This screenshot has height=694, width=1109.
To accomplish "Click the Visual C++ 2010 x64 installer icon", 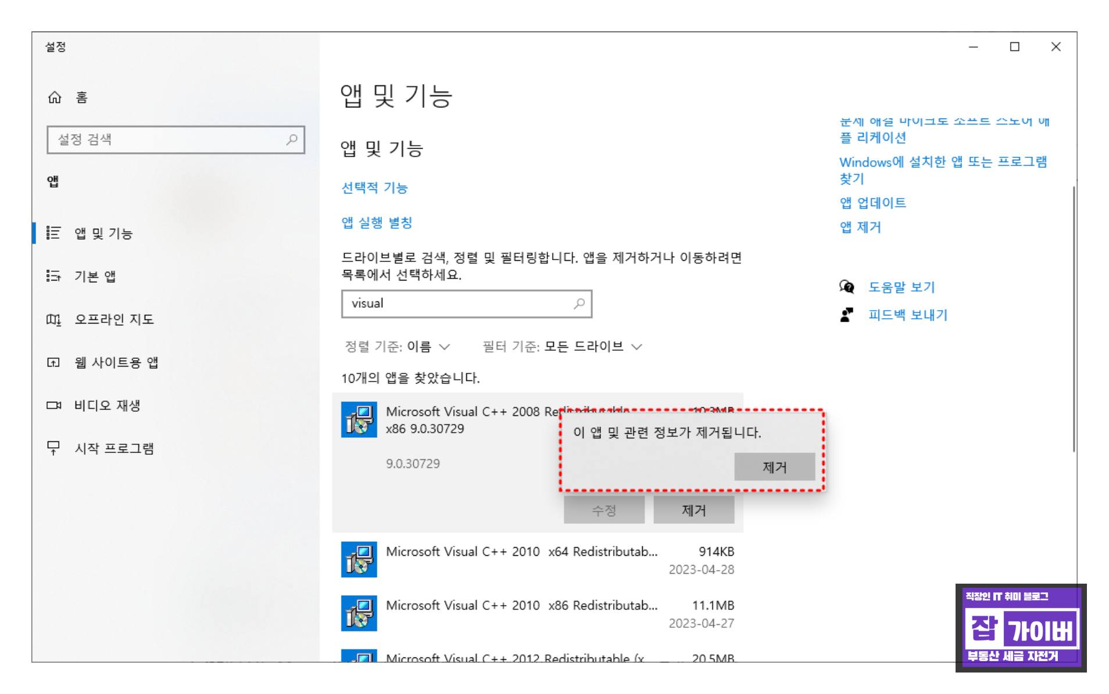I will coord(359,559).
